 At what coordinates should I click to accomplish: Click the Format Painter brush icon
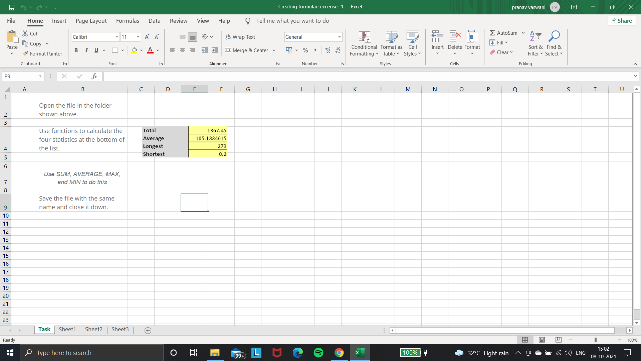coord(25,53)
